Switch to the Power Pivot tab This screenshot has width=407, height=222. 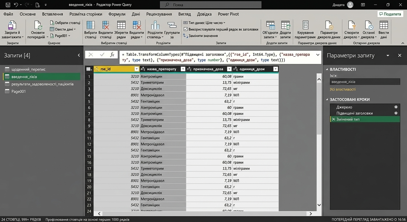pyautogui.click(x=228, y=14)
